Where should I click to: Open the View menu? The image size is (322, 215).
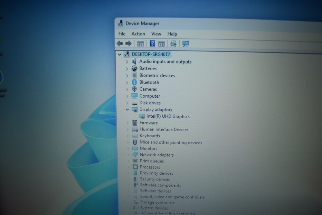(156, 34)
